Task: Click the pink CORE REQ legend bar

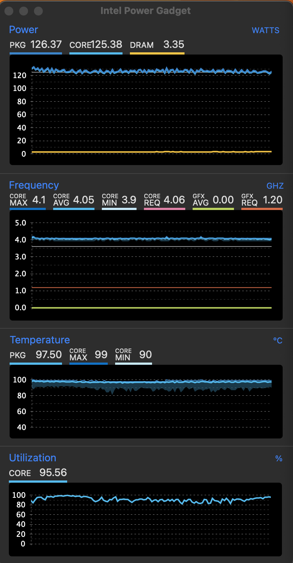Action: pos(165,209)
